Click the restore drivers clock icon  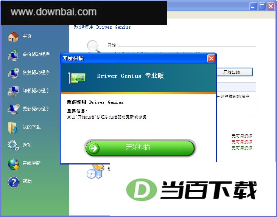pos(13,73)
